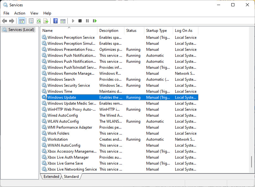Select Windows Update Medic Ser... service
The height and width of the screenshot is (187, 255).
[x=120, y=103]
